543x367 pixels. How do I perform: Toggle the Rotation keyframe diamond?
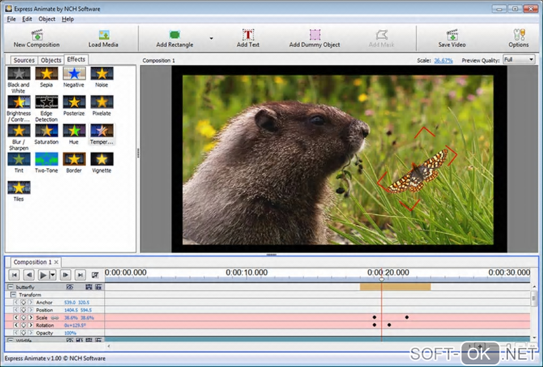23,325
